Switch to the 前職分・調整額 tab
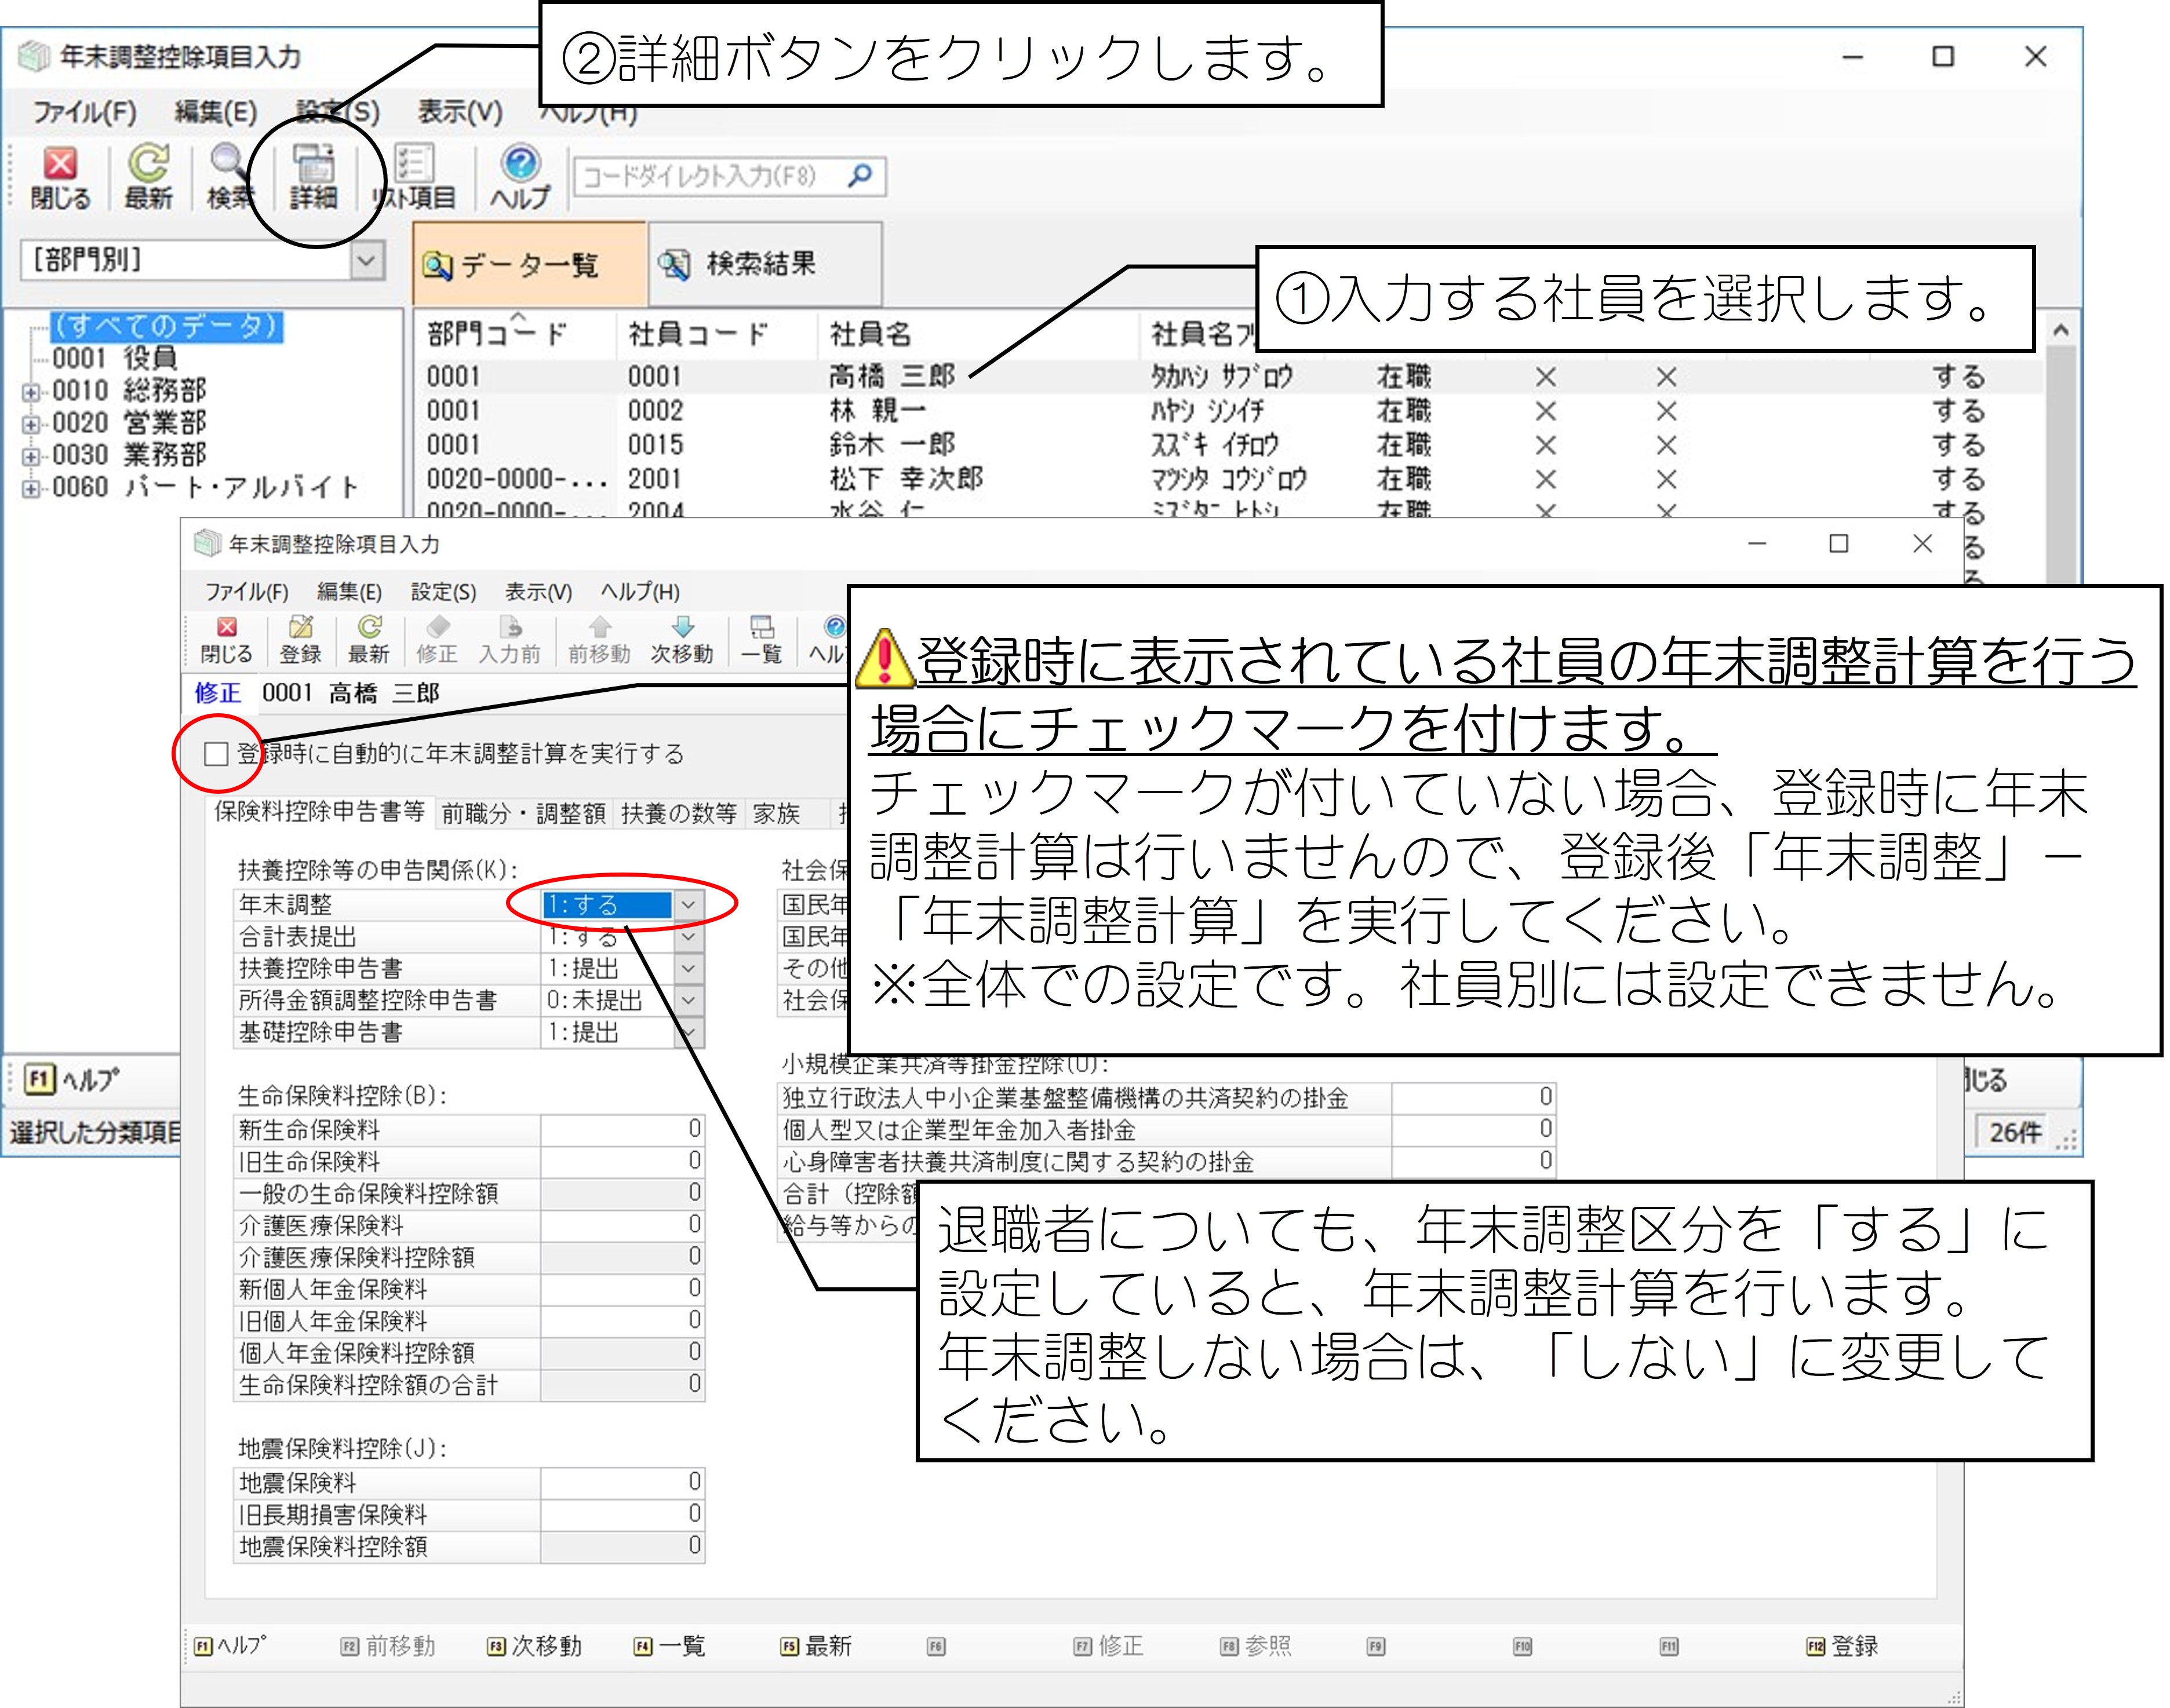The image size is (2170, 1708). coord(523,813)
